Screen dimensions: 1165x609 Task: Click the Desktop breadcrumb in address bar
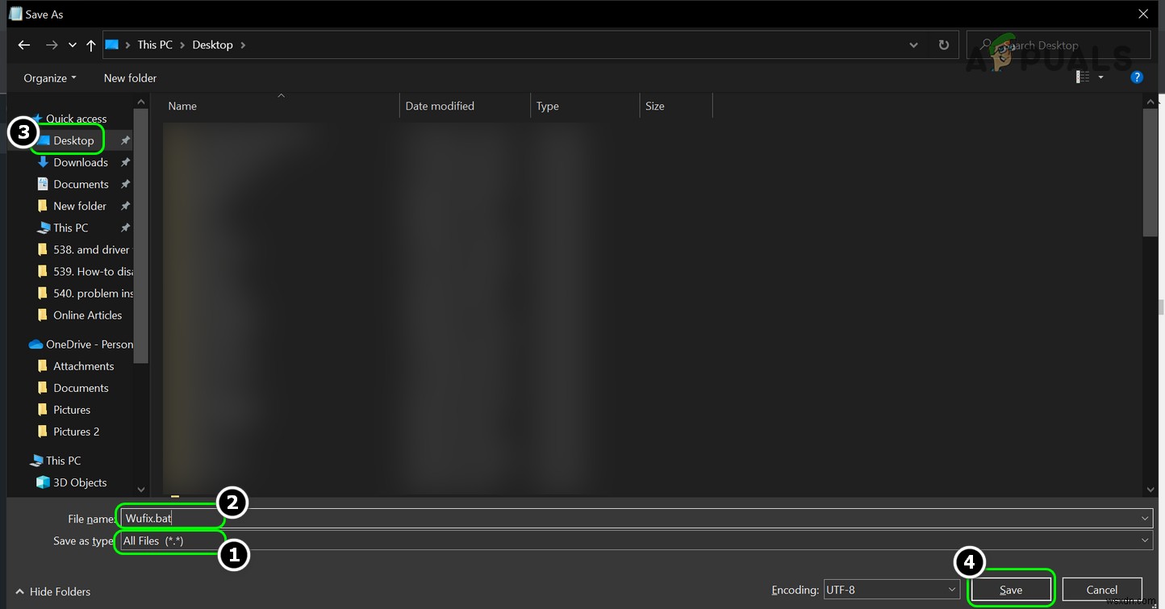(x=212, y=45)
